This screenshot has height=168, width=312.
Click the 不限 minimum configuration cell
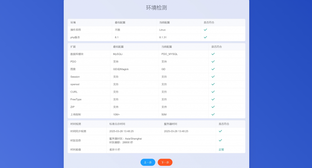point(117,30)
